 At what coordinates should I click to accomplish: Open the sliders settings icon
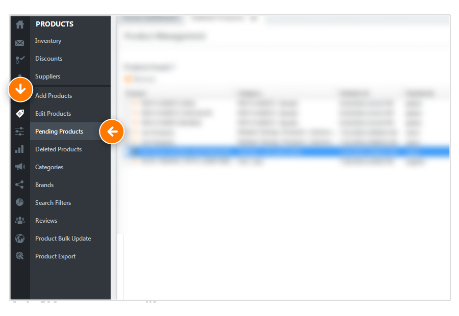(x=19, y=131)
